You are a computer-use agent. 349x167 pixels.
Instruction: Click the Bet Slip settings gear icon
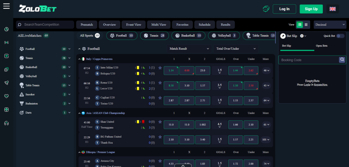pos(302,36)
